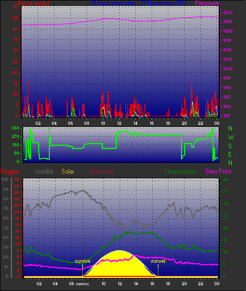Viewport: 246px width, 291px height.
Task: Click the 1030 pressure scale value
Action: [x=228, y=13]
